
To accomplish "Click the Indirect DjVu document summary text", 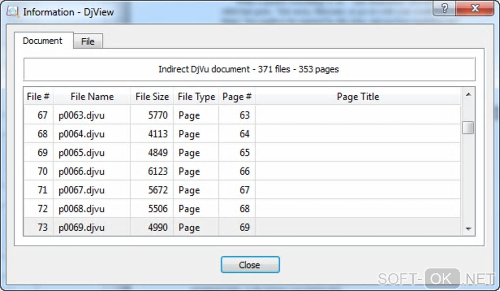I will 249,69.
